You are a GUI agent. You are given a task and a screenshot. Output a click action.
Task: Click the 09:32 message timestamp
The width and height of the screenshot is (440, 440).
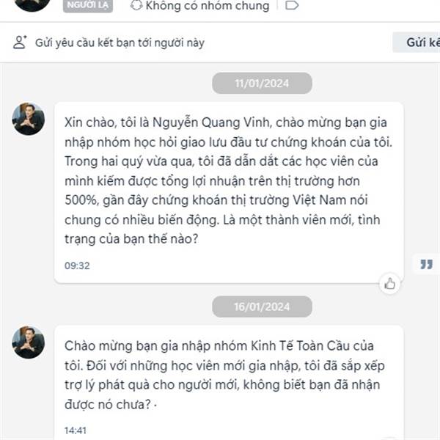click(77, 265)
